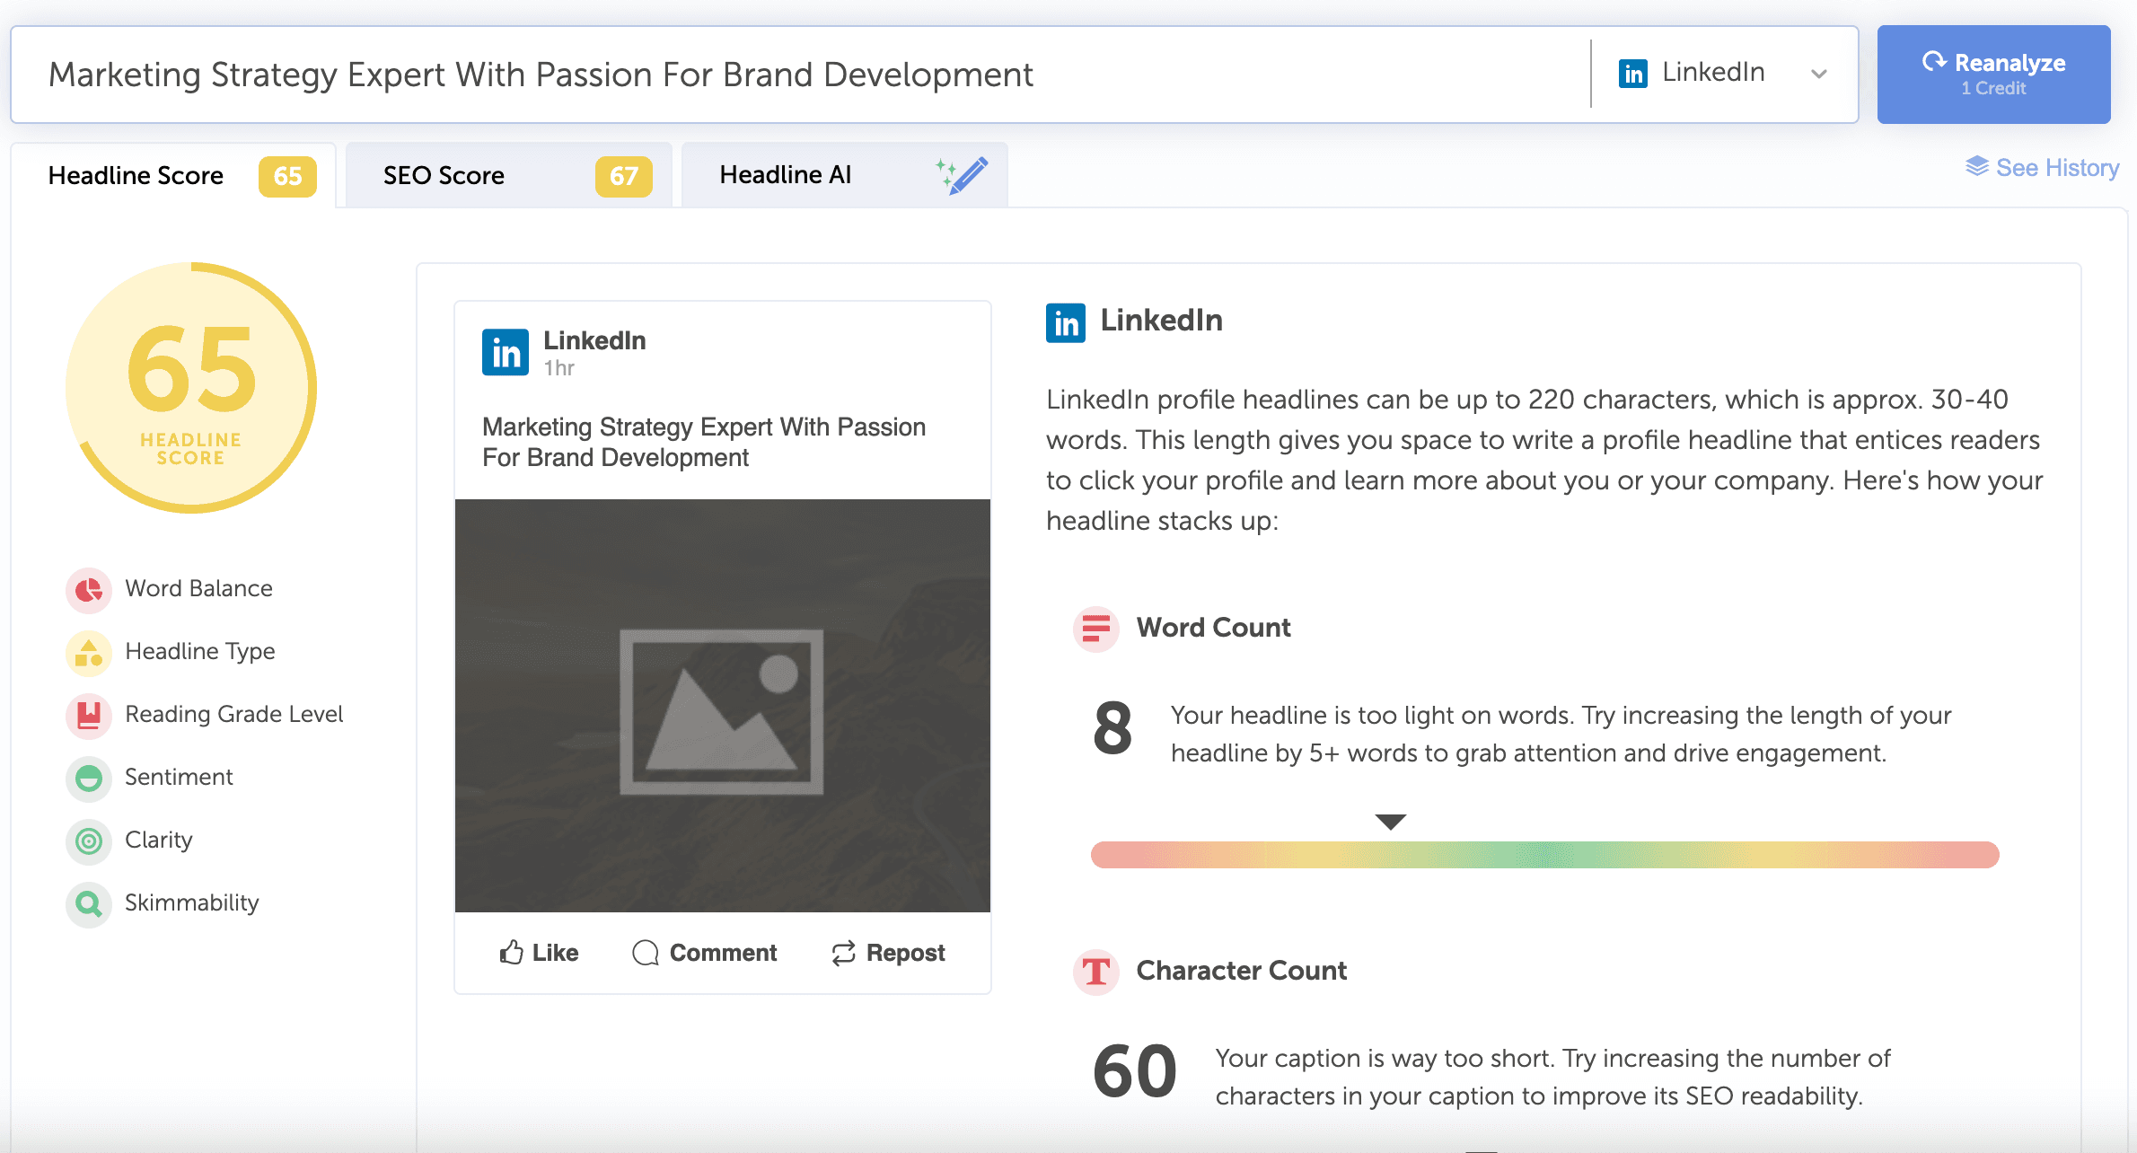2137x1153 pixels.
Task: Click the Word Count lines icon
Action: 1095,628
